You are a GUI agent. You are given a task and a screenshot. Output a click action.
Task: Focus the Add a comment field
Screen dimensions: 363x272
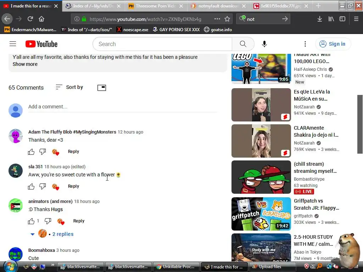[x=123, y=107]
